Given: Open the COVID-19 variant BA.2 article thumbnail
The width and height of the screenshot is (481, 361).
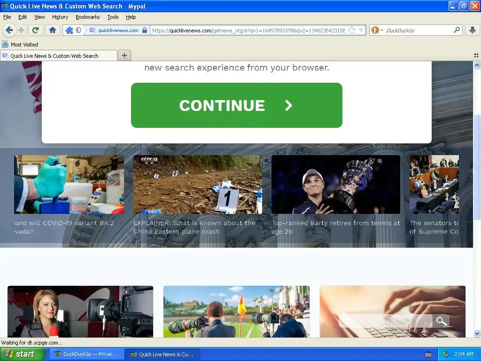Looking at the screenshot, I should [x=69, y=184].
